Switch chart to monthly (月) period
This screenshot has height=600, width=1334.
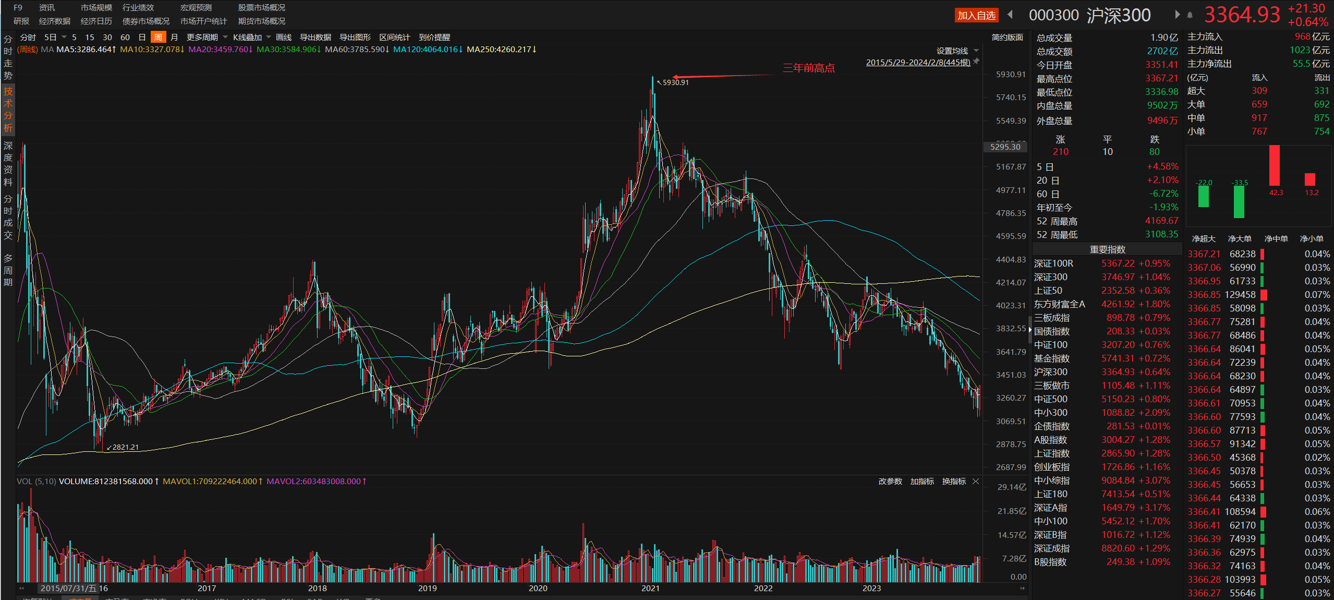coord(174,37)
